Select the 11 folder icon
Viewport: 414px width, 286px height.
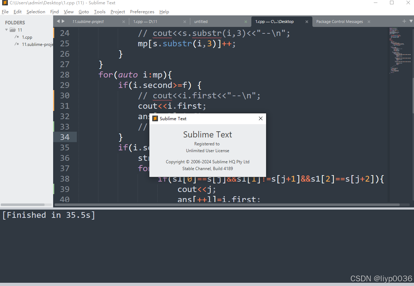13,30
